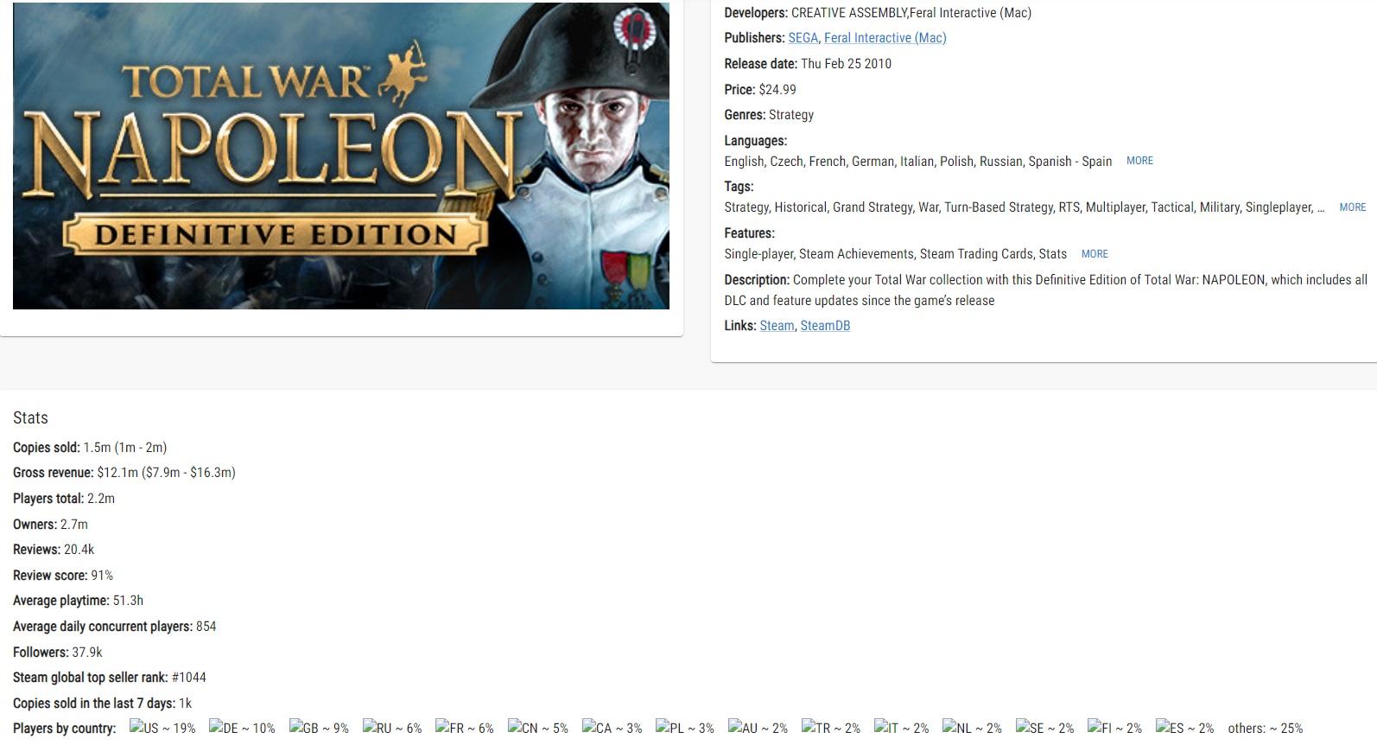Expand tags list with MORE

[1352, 207]
